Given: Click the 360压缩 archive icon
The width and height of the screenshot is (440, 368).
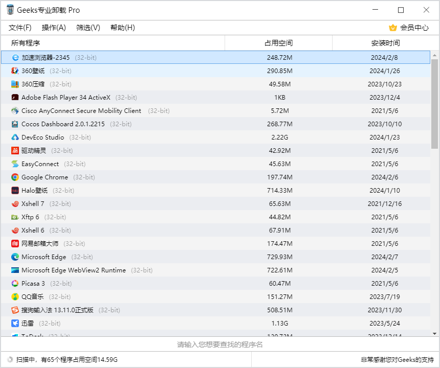Looking at the screenshot, I should pos(15,84).
